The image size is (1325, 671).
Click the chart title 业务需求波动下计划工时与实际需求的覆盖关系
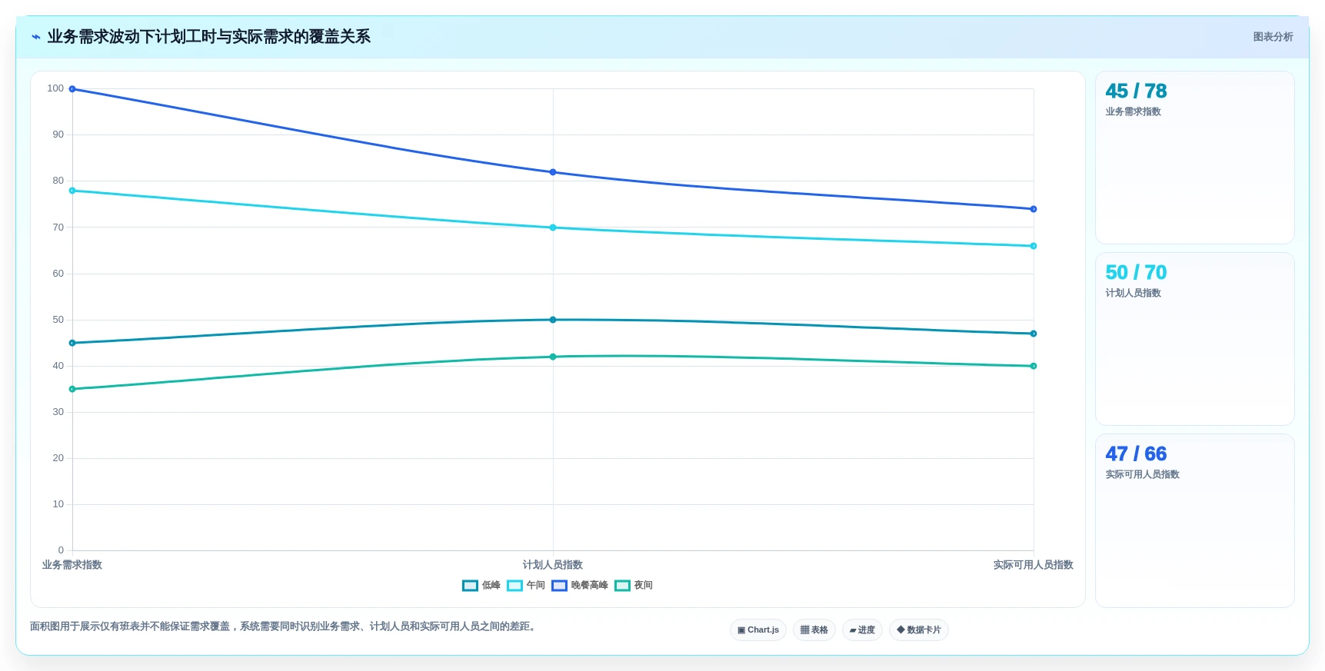[209, 37]
